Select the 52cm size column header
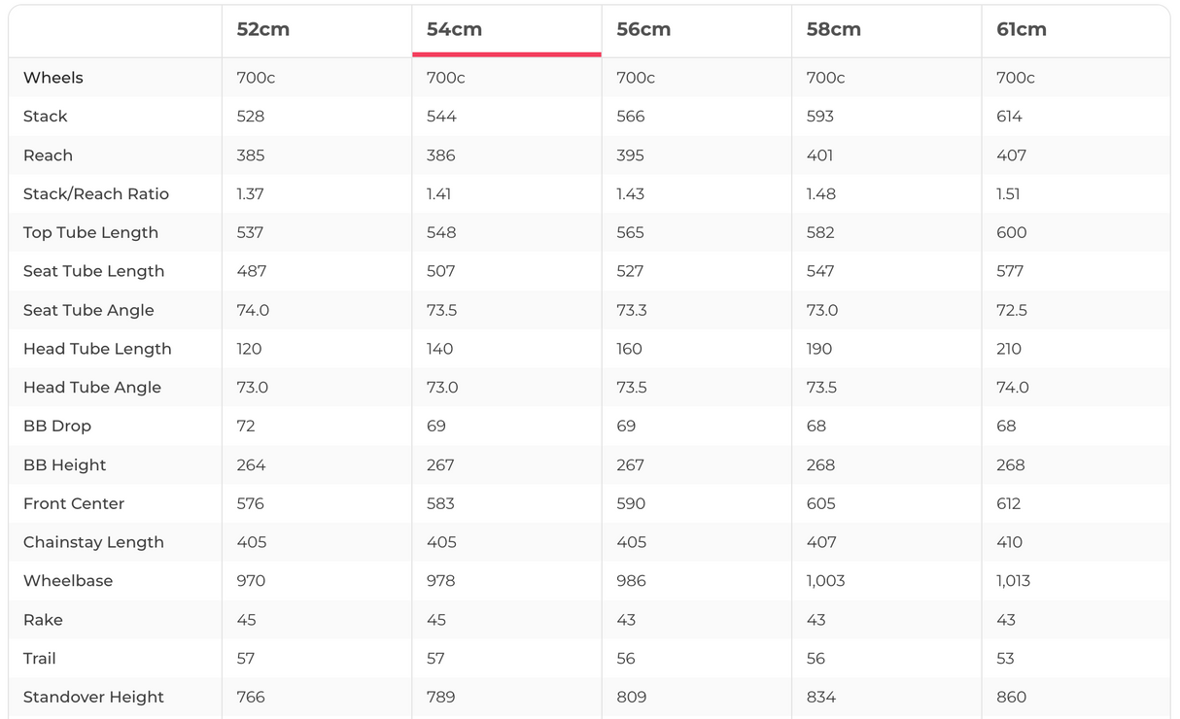The height and width of the screenshot is (719, 1180). [263, 29]
